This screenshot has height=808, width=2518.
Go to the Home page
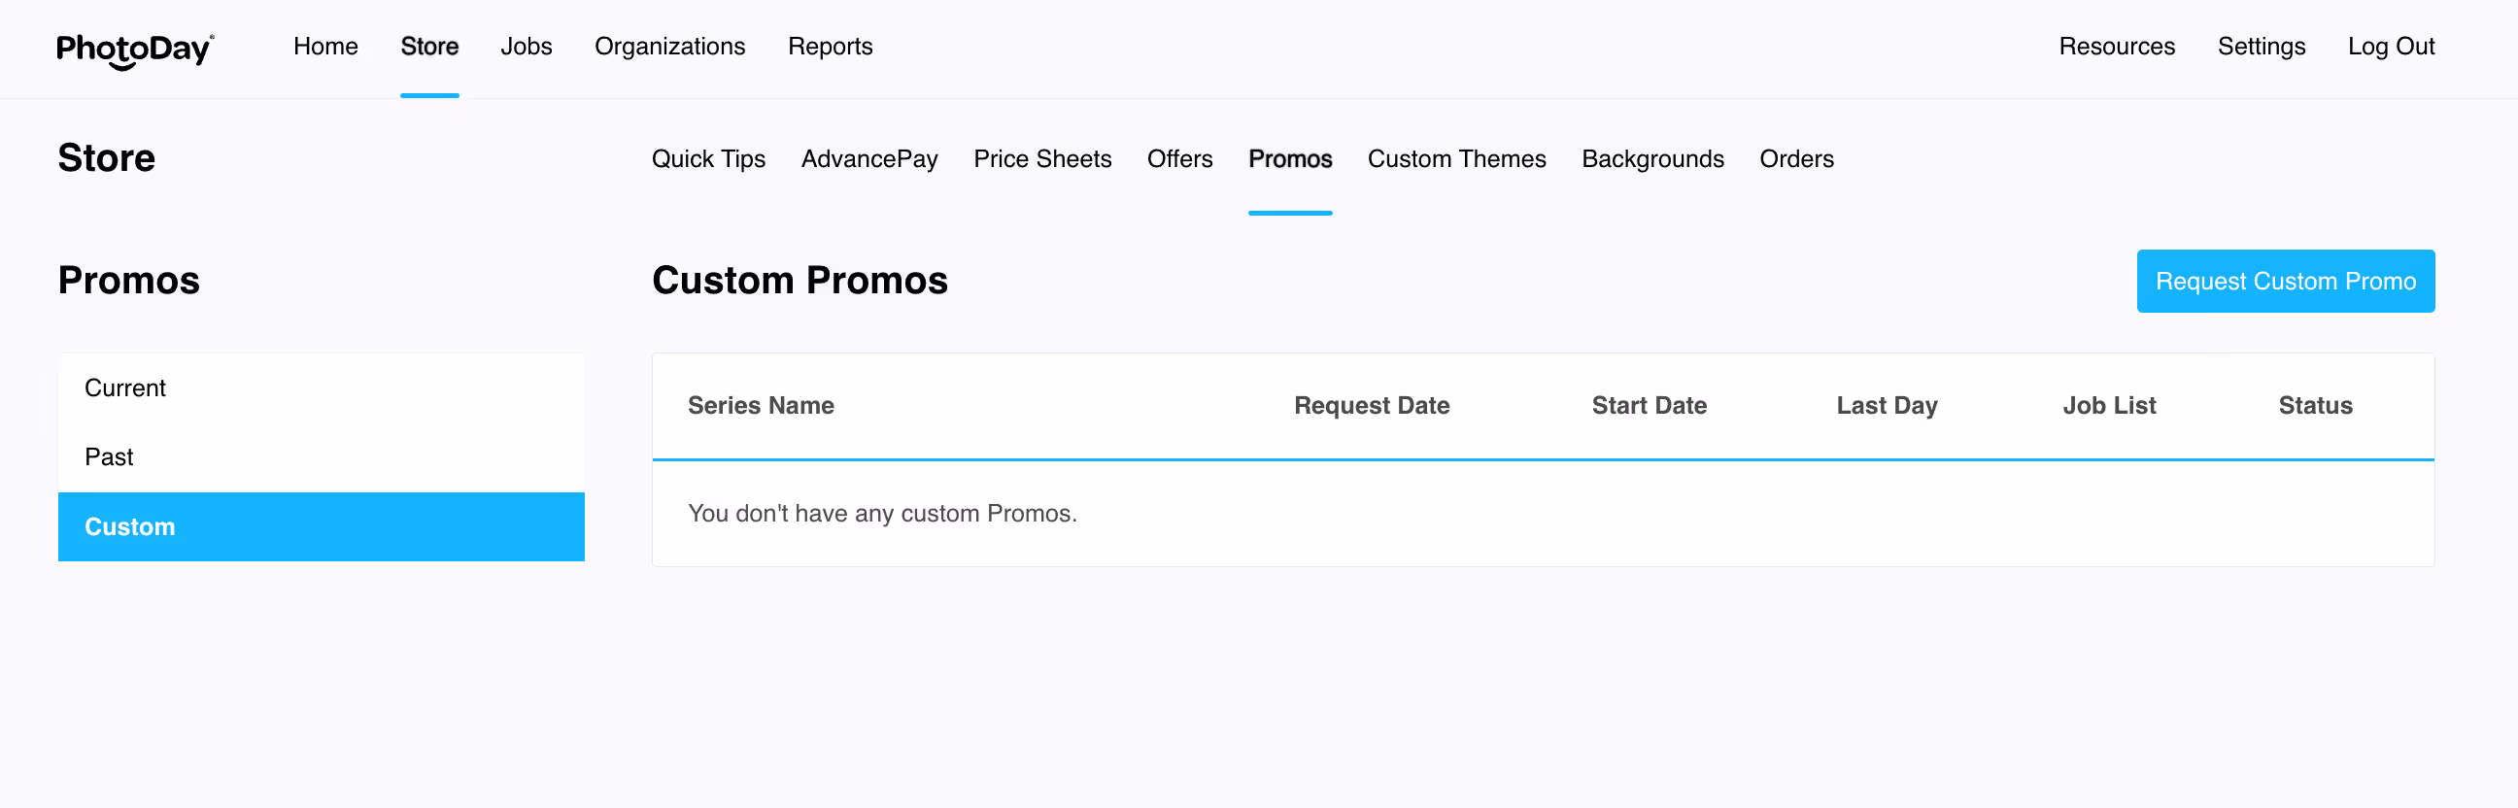[x=325, y=47]
